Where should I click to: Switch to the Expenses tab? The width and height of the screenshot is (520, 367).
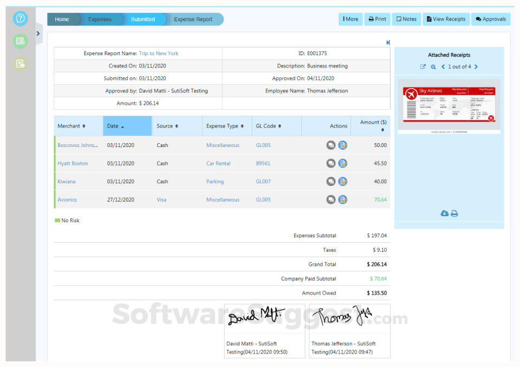100,19
